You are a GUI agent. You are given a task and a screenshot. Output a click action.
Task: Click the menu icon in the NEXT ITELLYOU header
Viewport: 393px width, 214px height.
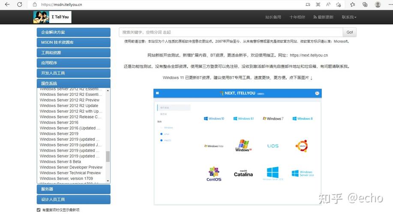tap(157, 93)
